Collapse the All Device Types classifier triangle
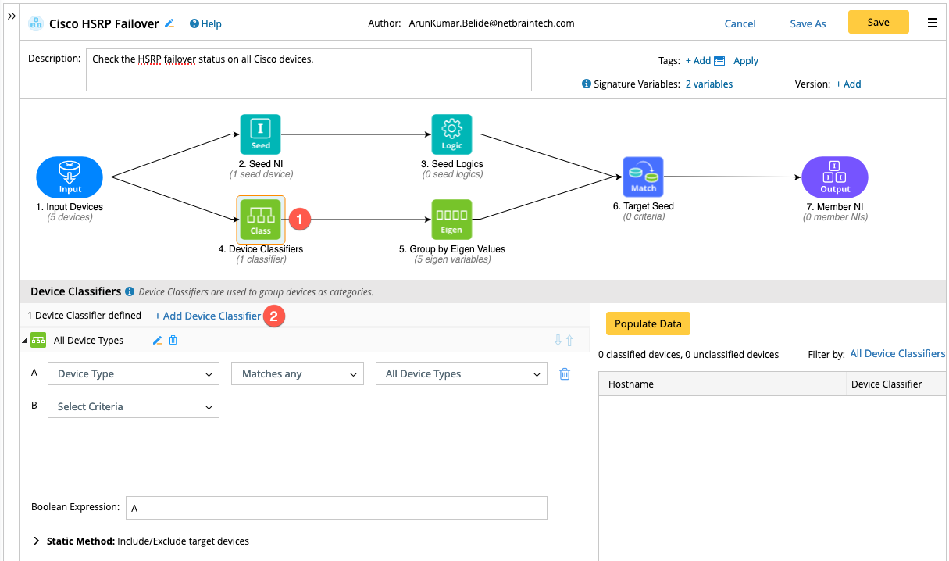Viewport: 949px width, 561px height. point(24,341)
